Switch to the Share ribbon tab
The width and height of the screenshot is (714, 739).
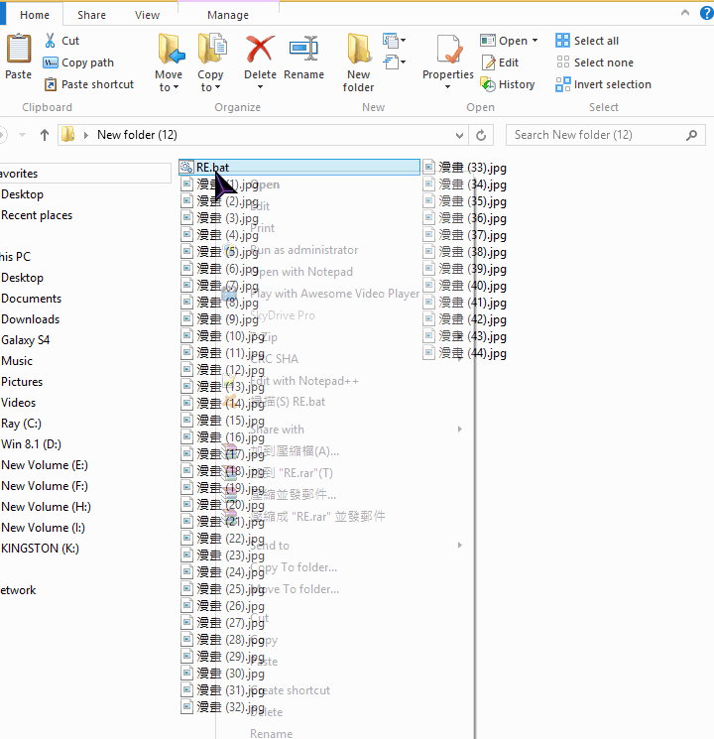[x=91, y=15]
